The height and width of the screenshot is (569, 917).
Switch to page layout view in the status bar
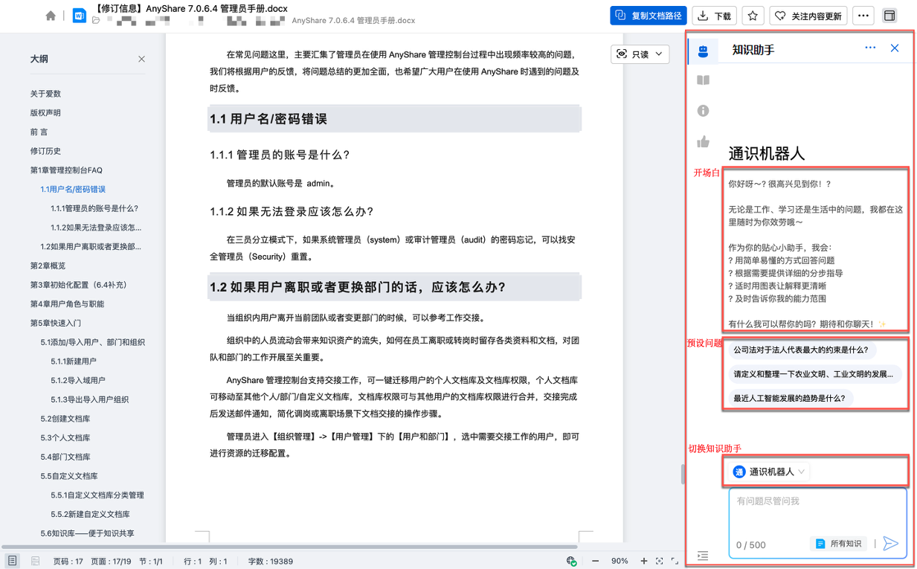pyautogui.click(x=13, y=561)
